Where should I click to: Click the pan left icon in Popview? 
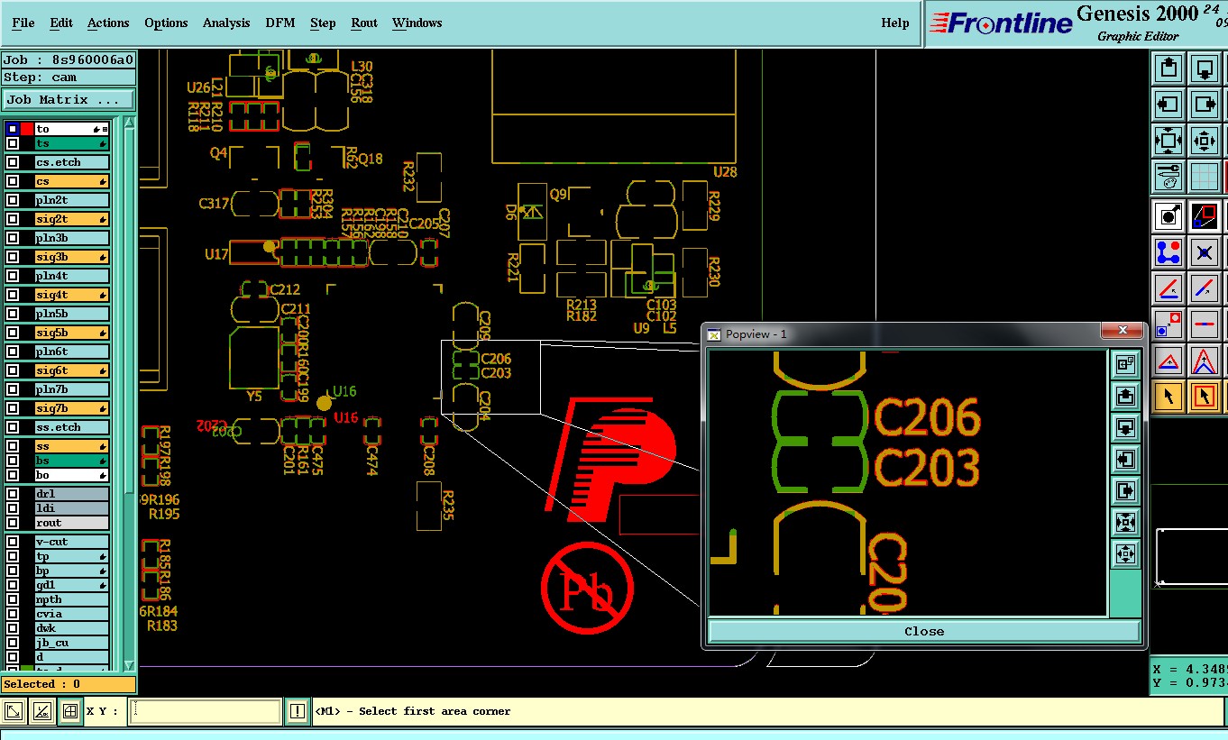click(1125, 459)
